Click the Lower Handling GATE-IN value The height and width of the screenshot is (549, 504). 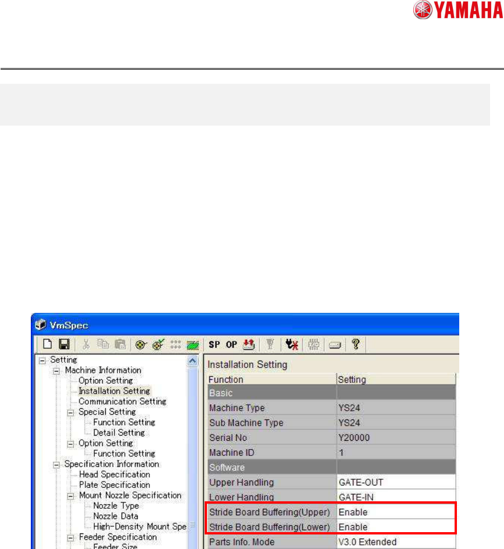click(x=396, y=497)
